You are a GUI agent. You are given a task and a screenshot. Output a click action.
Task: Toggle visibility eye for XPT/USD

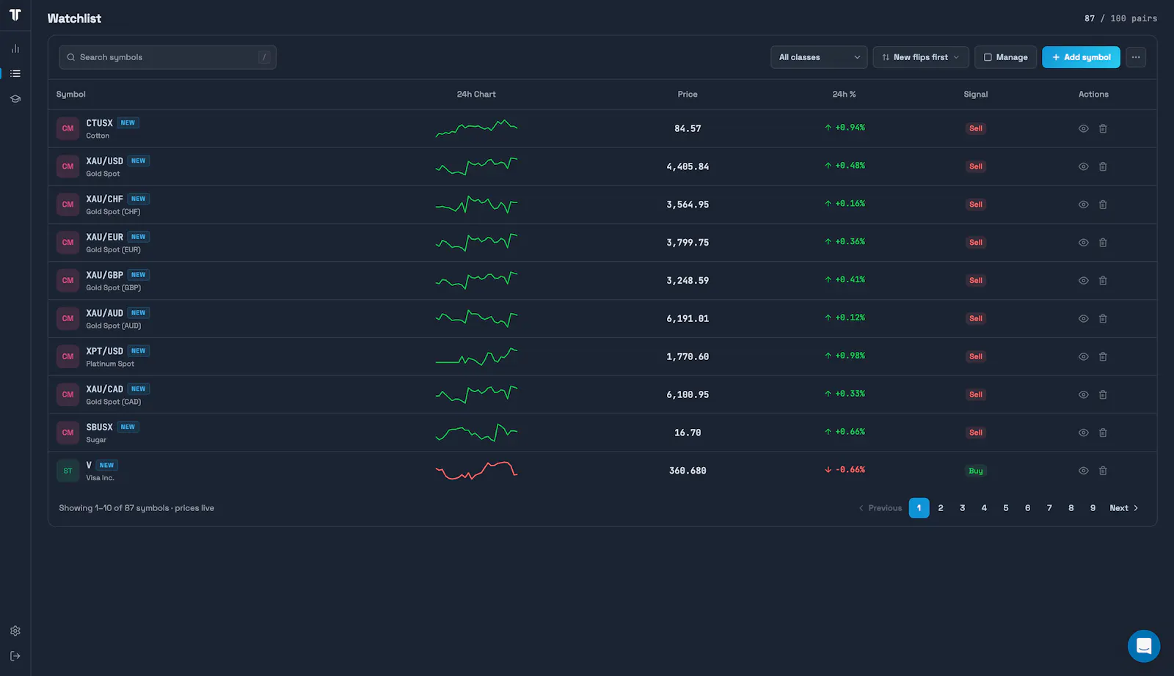tap(1083, 356)
